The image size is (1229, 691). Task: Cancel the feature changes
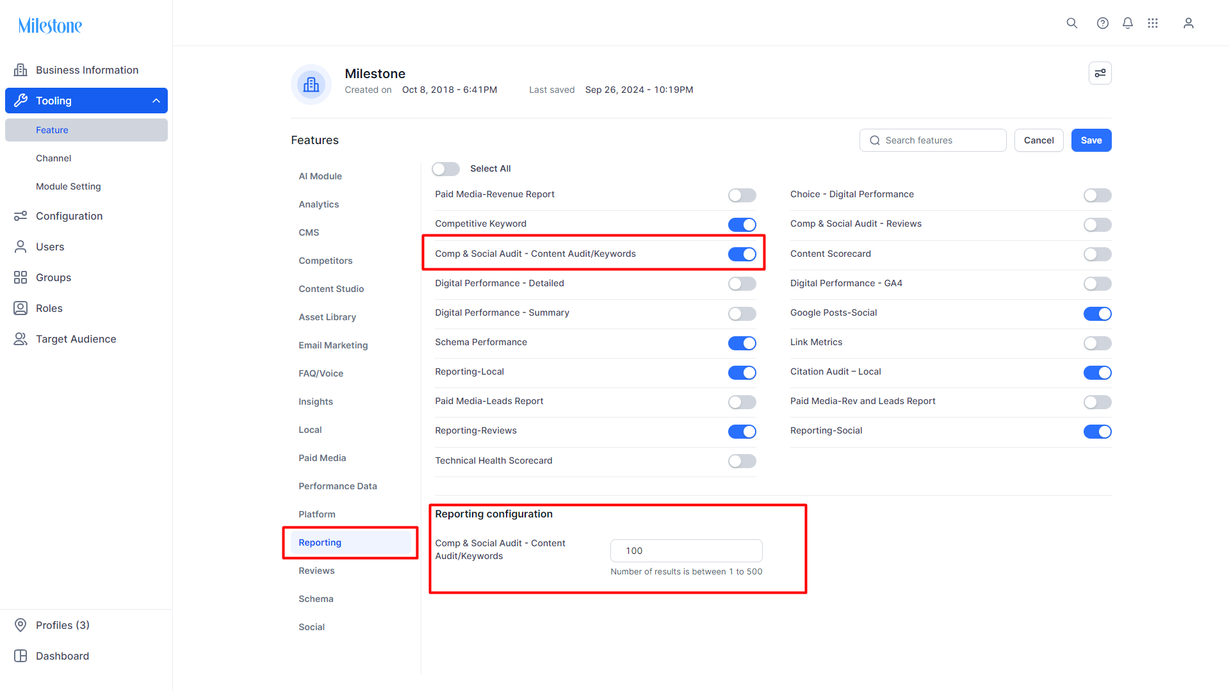point(1039,140)
